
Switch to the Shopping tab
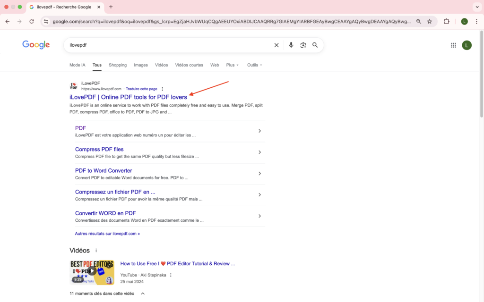tap(118, 65)
